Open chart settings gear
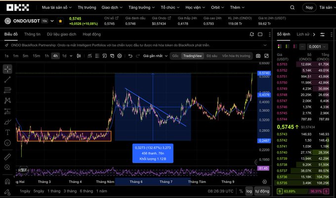Image resolution: width=336 pixels, height=198 pixels. coord(120,56)
